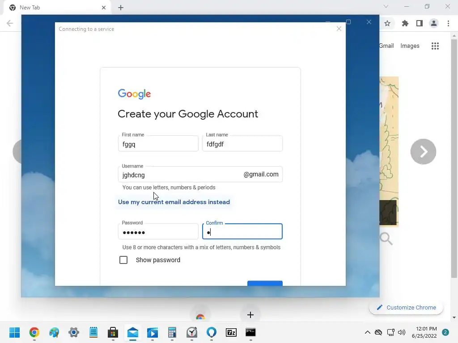The height and width of the screenshot is (343, 458).
Task: Tick the Show password checkbox
Action: (x=123, y=260)
